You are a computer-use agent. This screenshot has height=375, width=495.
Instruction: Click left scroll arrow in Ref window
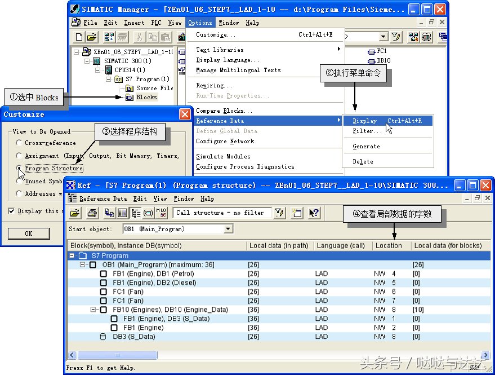coord(72,355)
